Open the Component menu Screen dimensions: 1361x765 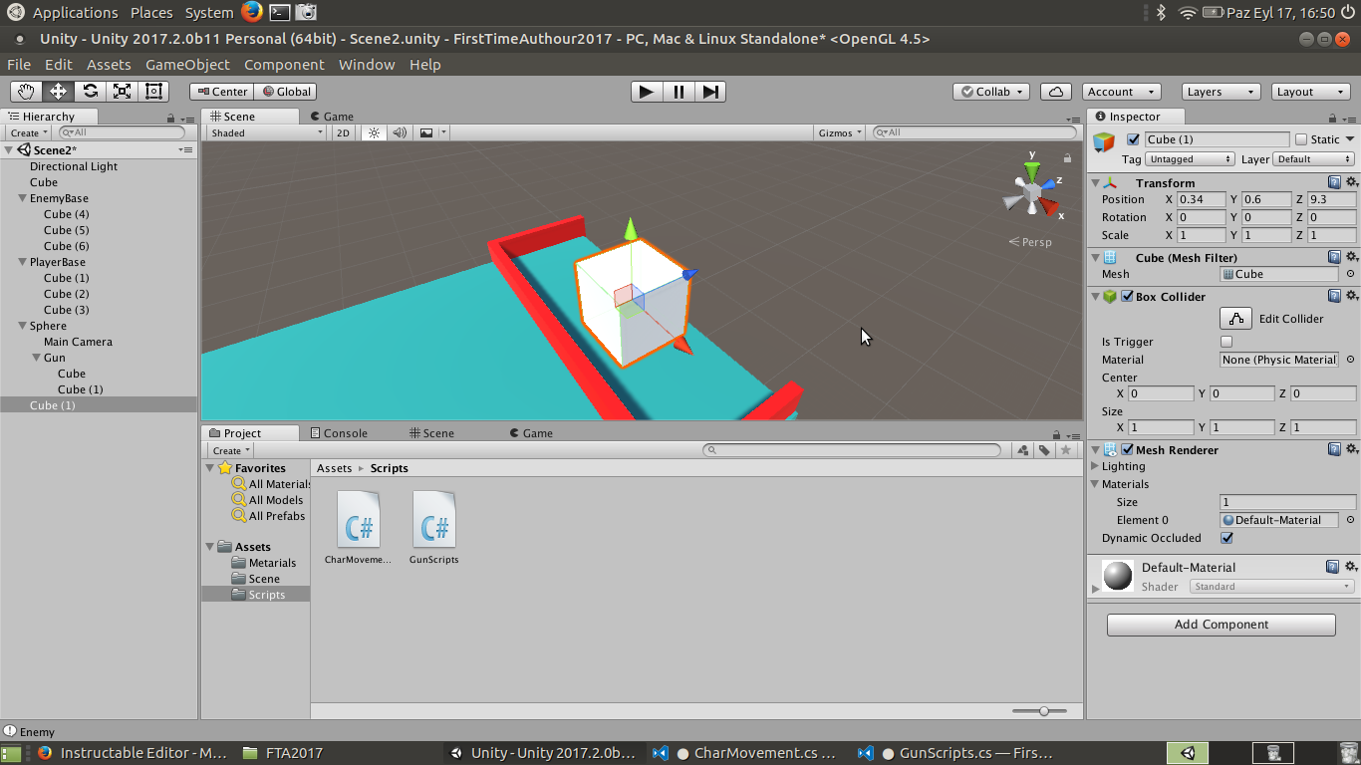click(x=284, y=65)
